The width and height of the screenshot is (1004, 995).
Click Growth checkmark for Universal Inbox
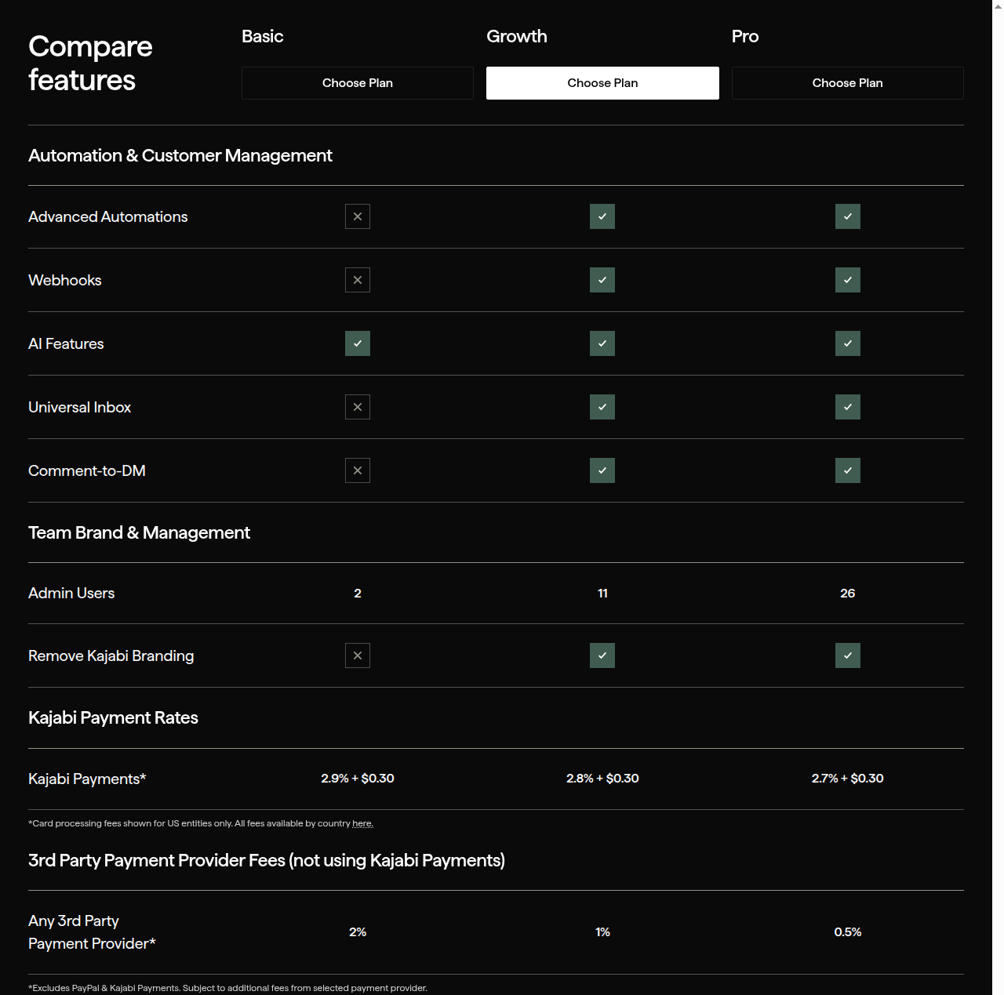602,407
